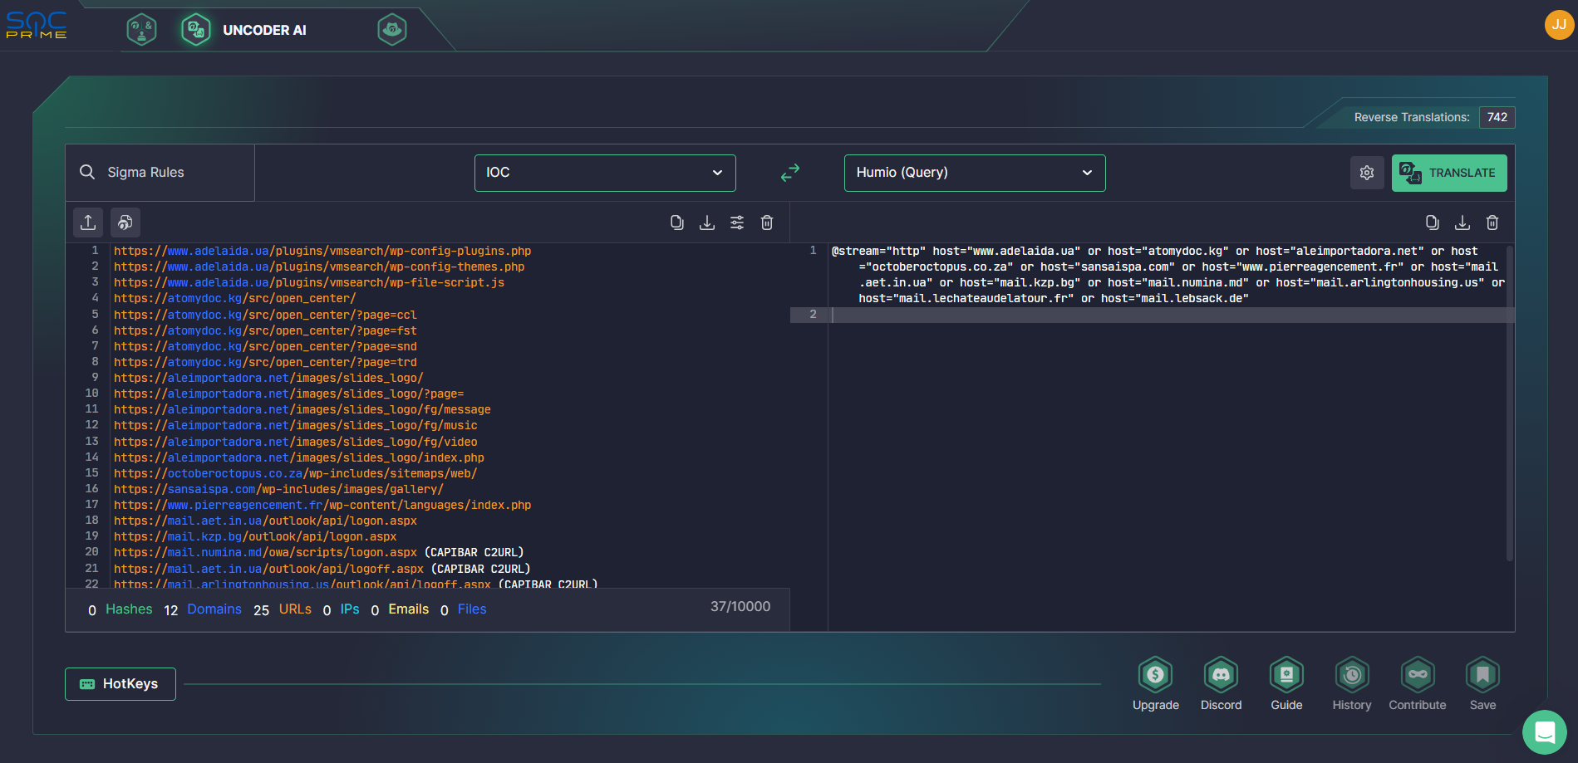
Task: Open the Guide
Action: pos(1286,684)
